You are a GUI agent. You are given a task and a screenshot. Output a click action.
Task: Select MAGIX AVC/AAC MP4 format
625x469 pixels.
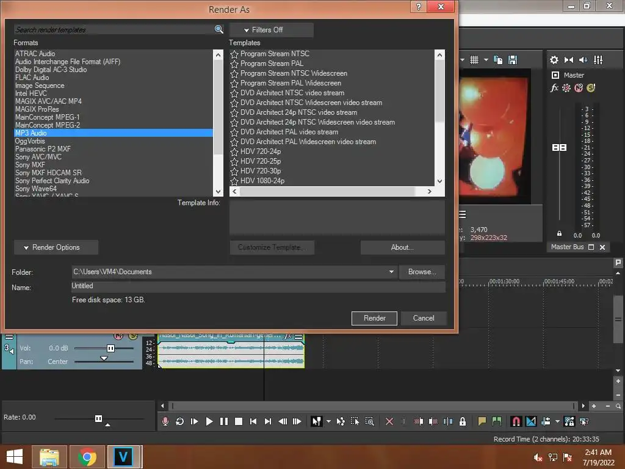click(x=48, y=101)
